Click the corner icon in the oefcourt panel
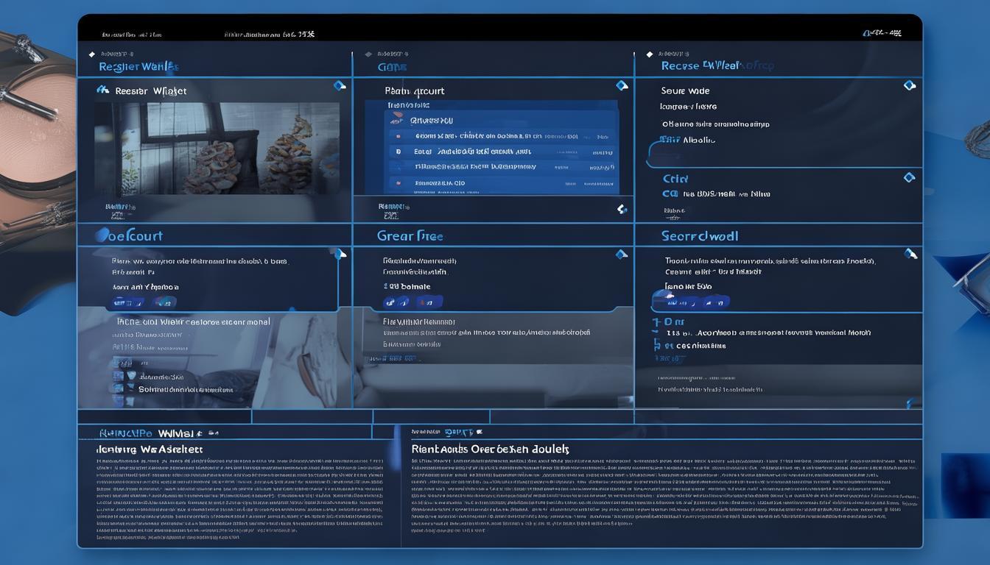This screenshot has height=565, width=990. (340, 255)
